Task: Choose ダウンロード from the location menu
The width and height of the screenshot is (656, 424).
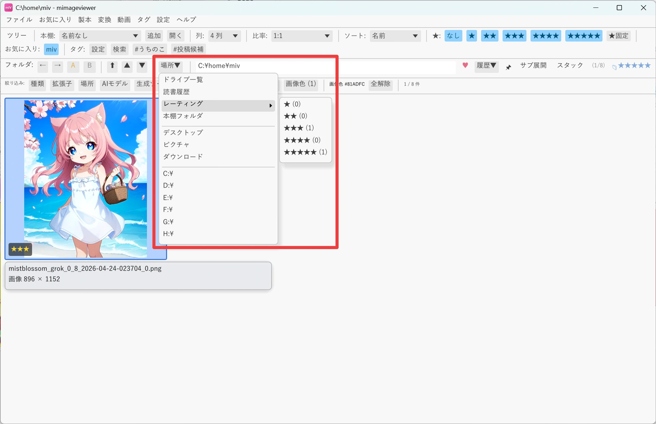Action: [218, 157]
